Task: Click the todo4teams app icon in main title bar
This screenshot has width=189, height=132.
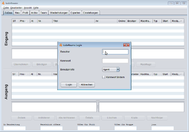Action: [x=3, y=3]
